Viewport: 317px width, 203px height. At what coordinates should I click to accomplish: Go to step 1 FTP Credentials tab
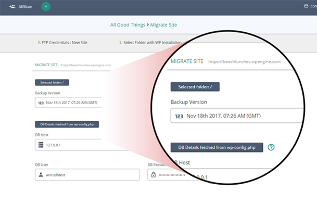[x=62, y=43]
